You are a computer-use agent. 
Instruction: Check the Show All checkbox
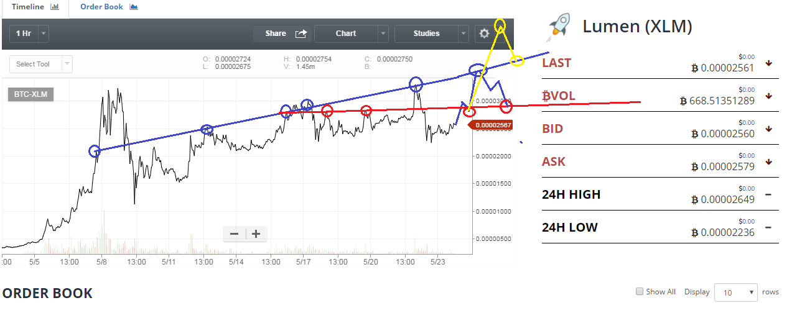pos(639,291)
